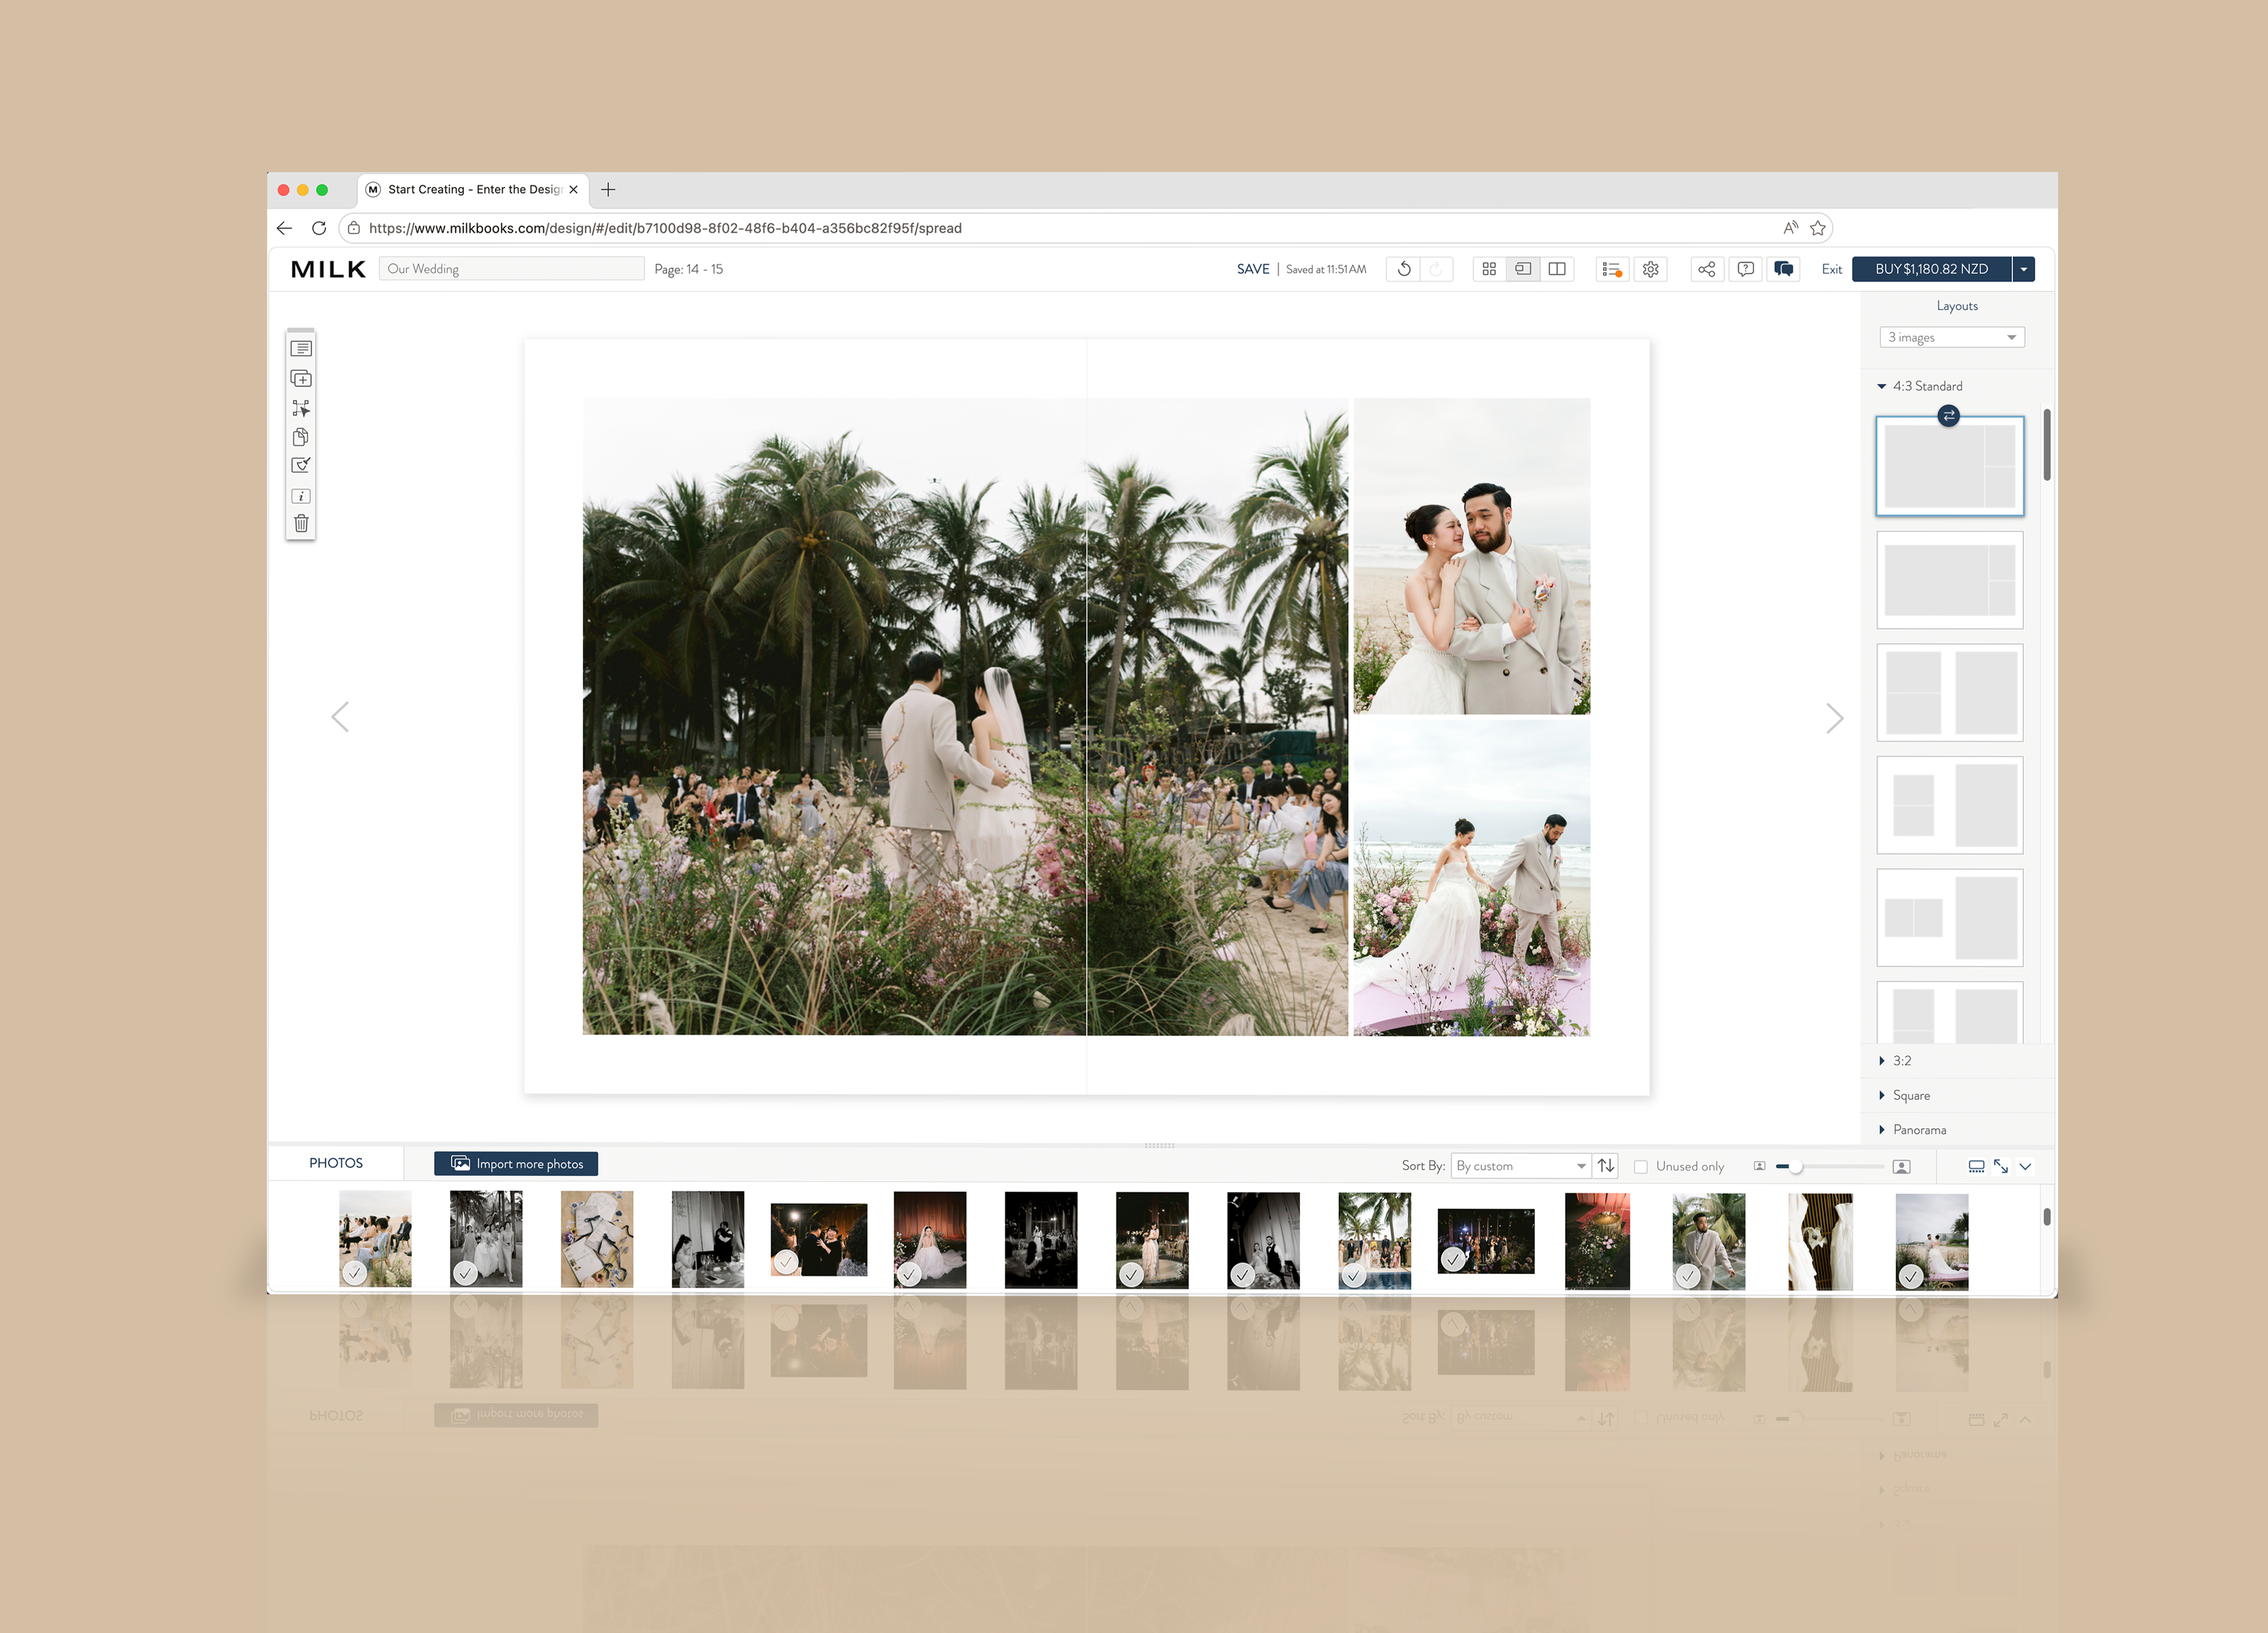Screen dimensions: 2268x1633
Task: Click the browser back arrow
Action: pyautogui.click(x=285, y=228)
